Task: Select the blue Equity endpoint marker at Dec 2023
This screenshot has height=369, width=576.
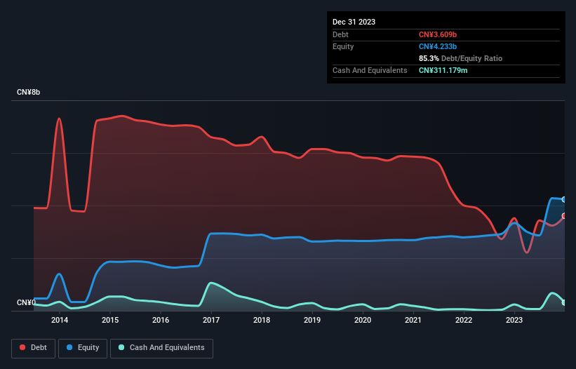Action: tap(564, 199)
